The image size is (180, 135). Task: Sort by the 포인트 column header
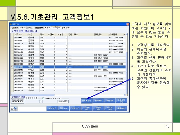(x=50, y=34)
